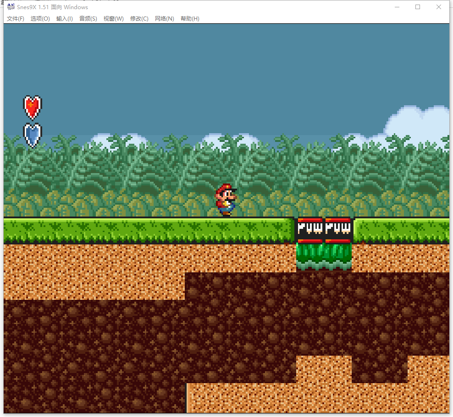Open the 选项(O) options menu
The image size is (453, 417).
coord(40,19)
